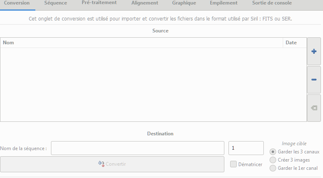Open the Séquence tab

point(55,3)
